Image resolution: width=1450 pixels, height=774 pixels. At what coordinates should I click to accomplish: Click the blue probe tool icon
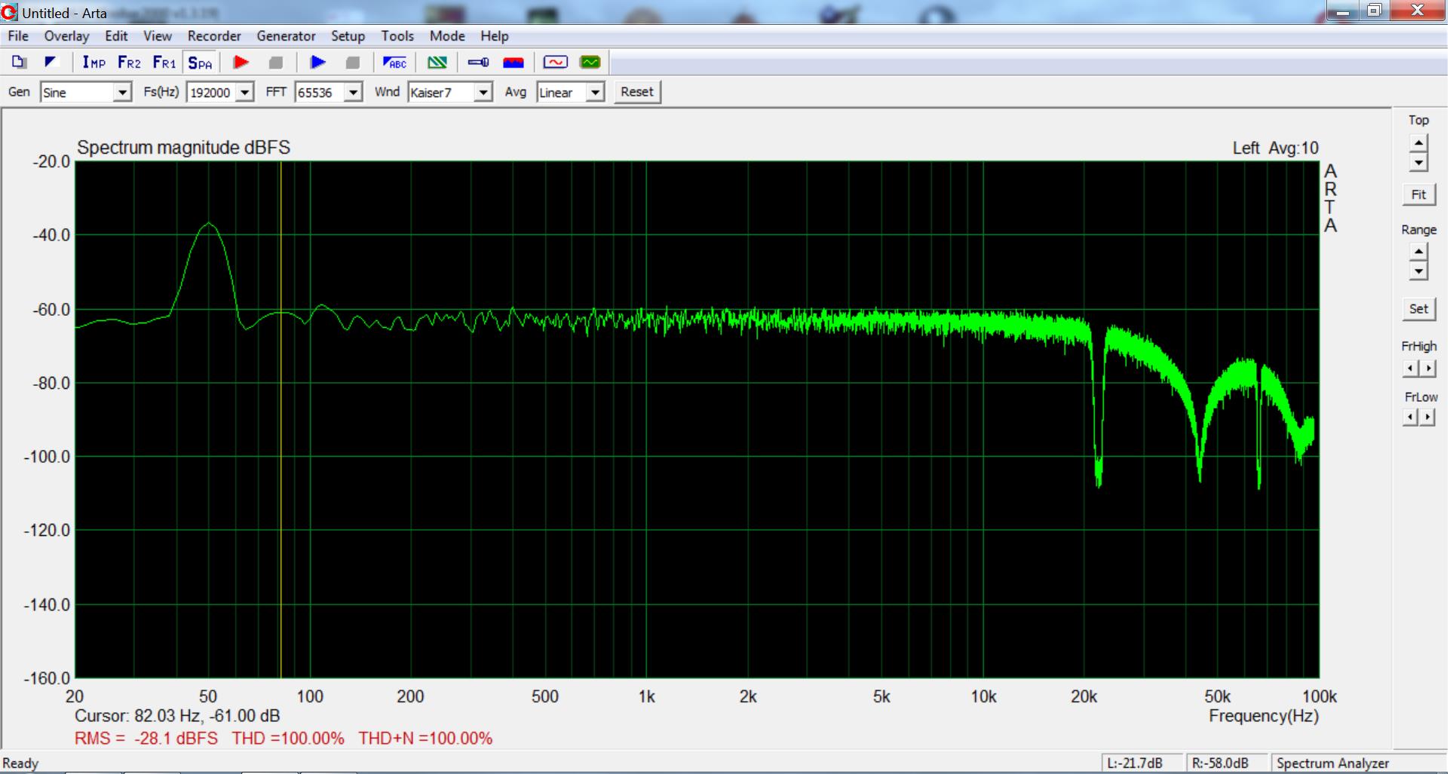478,63
